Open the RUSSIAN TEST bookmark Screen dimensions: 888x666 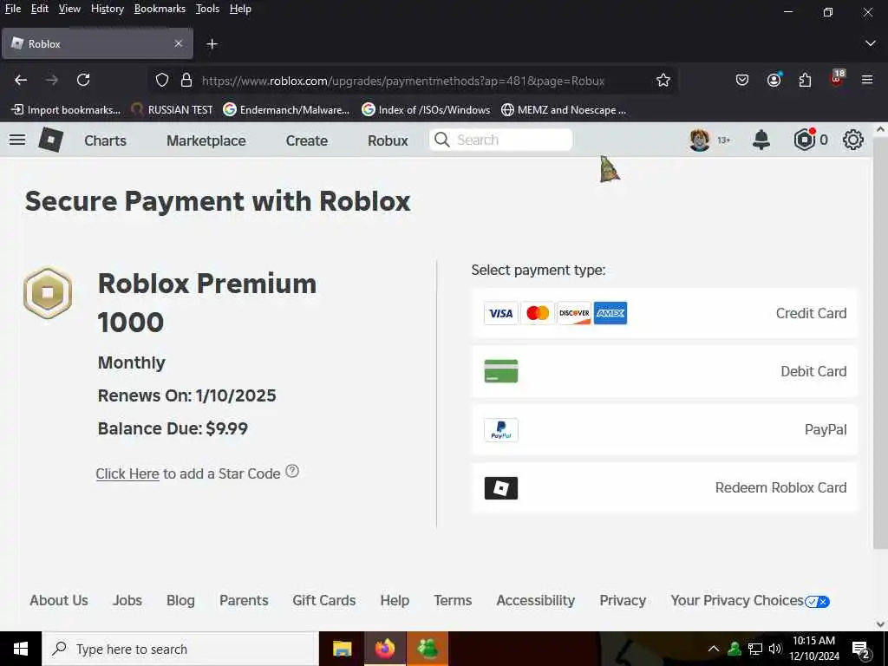click(173, 110)
